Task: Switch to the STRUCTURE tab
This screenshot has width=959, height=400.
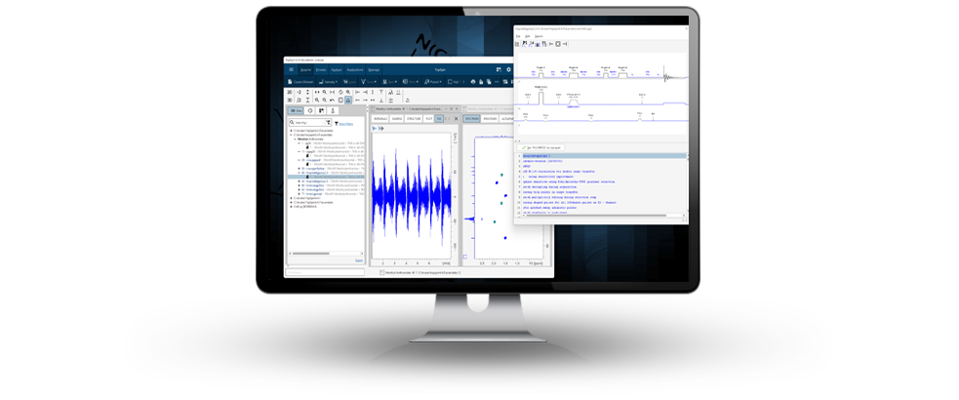Action: pyautogui.click(x=414, y=118)
